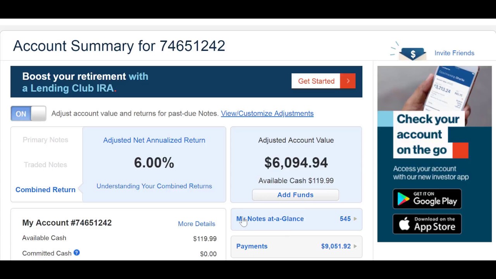Click the Download on the App Store badge
496x279 pixels.
click(427, 224)
